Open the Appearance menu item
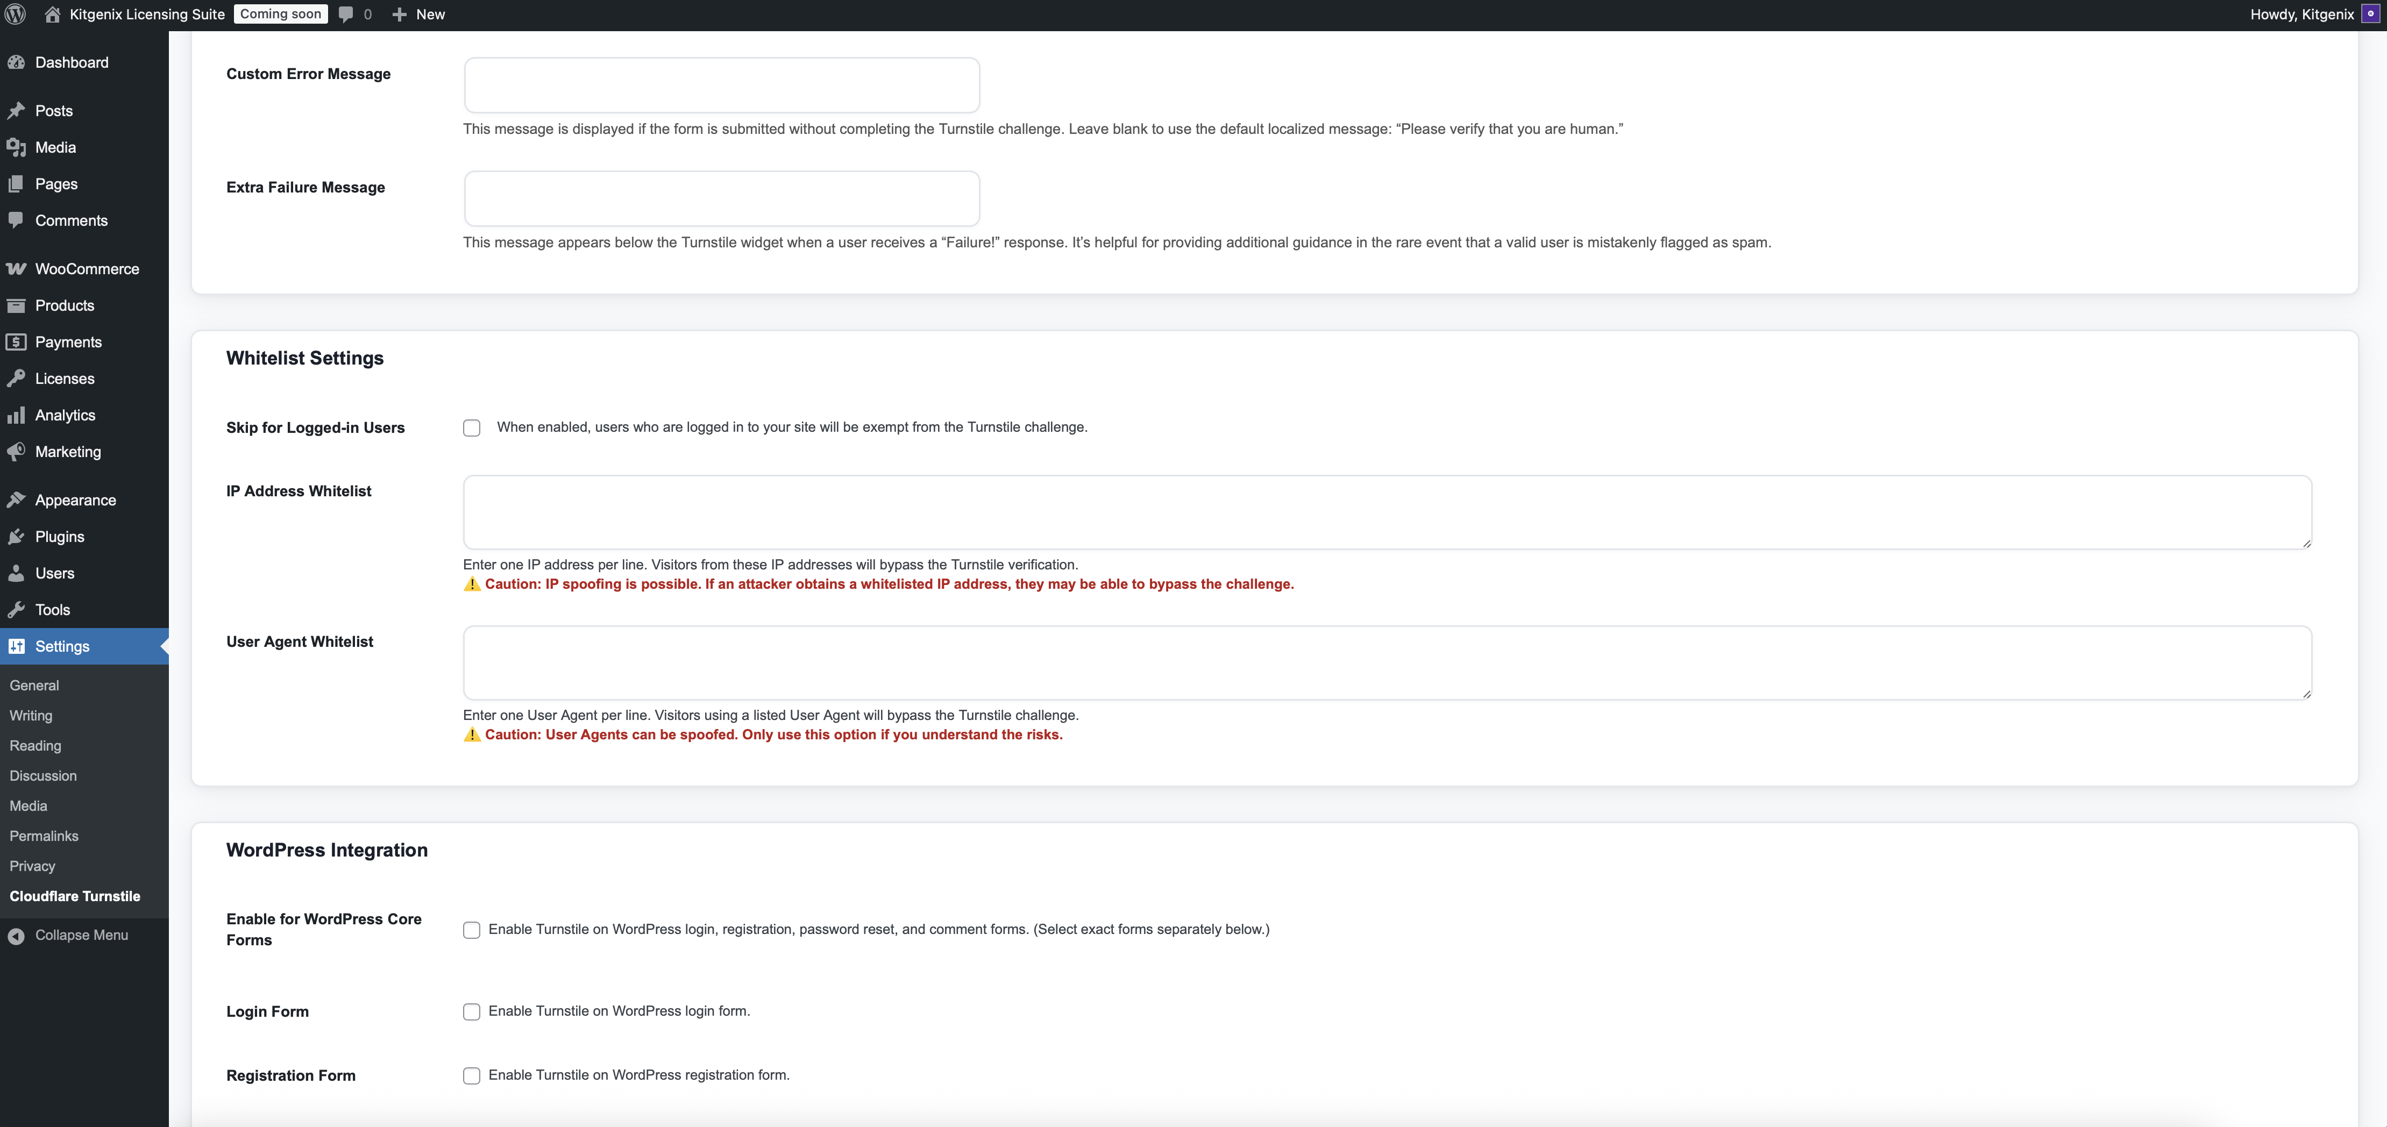 [84, 500]
